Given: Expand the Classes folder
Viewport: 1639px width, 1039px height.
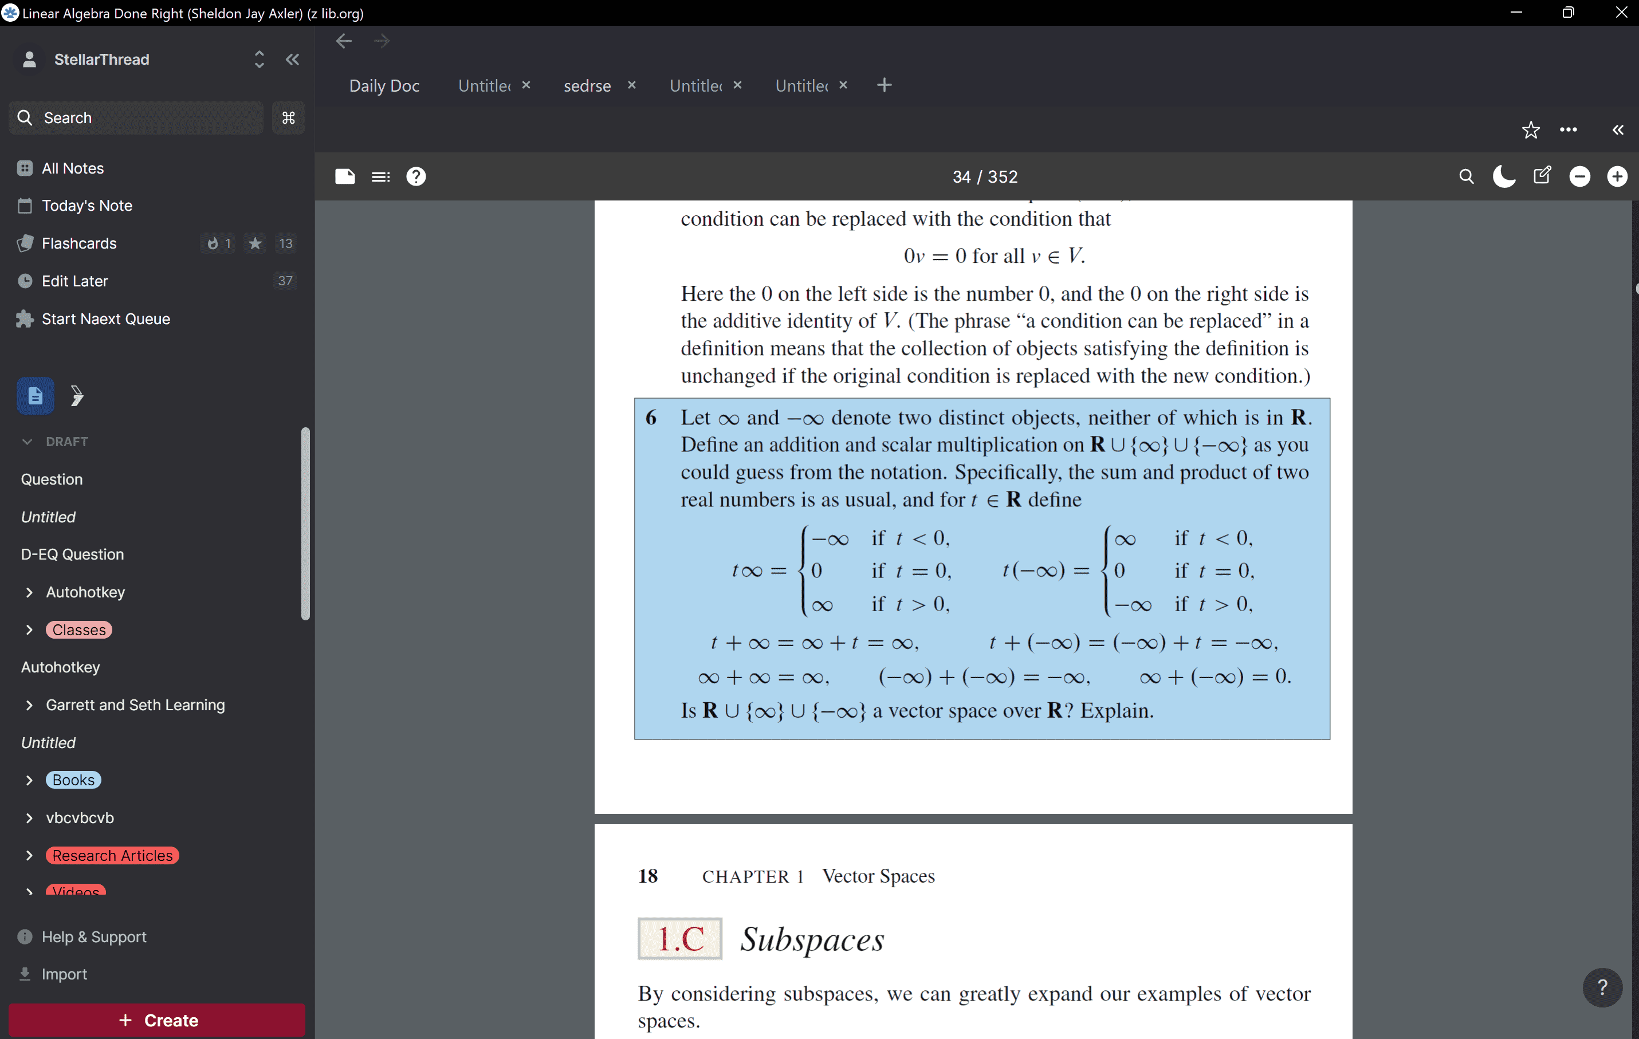Looking at the screenshot, I should pyautogui.click(x=29, y=630).
